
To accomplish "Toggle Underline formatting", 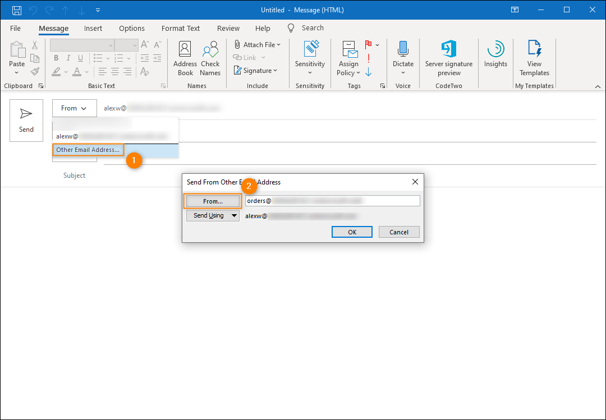I will [80, 58].
